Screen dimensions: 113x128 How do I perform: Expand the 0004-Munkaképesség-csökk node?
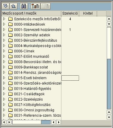pyautogui.click(x=4, y=46)
